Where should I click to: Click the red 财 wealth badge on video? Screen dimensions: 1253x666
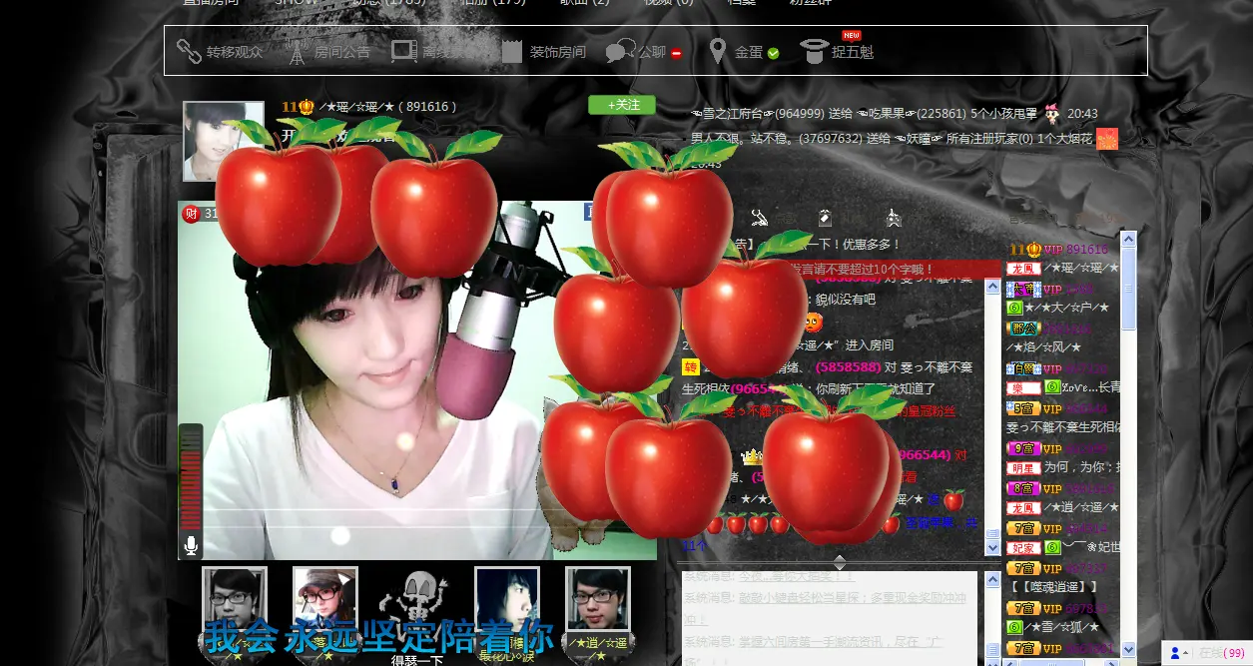191,214
